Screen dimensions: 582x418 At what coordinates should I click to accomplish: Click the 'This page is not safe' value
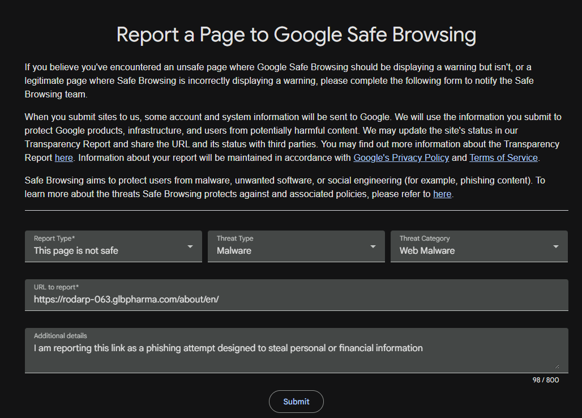[x=76, y=250]
